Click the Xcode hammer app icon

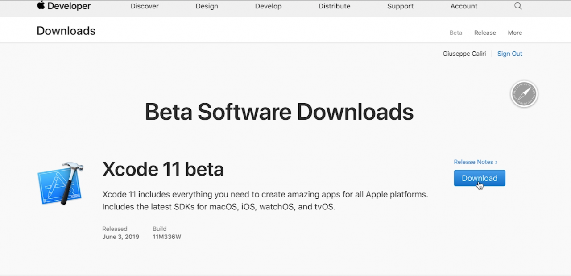[x=60, y=184]
